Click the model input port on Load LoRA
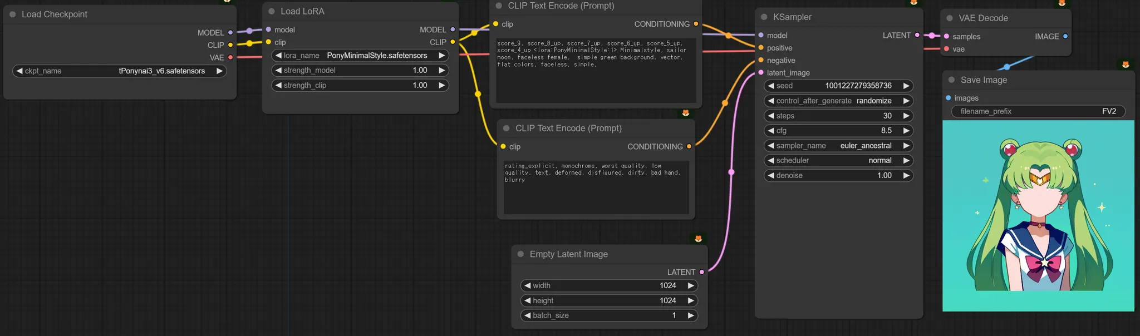Viewport: 1140px width, 336px height. coord(268,29)
